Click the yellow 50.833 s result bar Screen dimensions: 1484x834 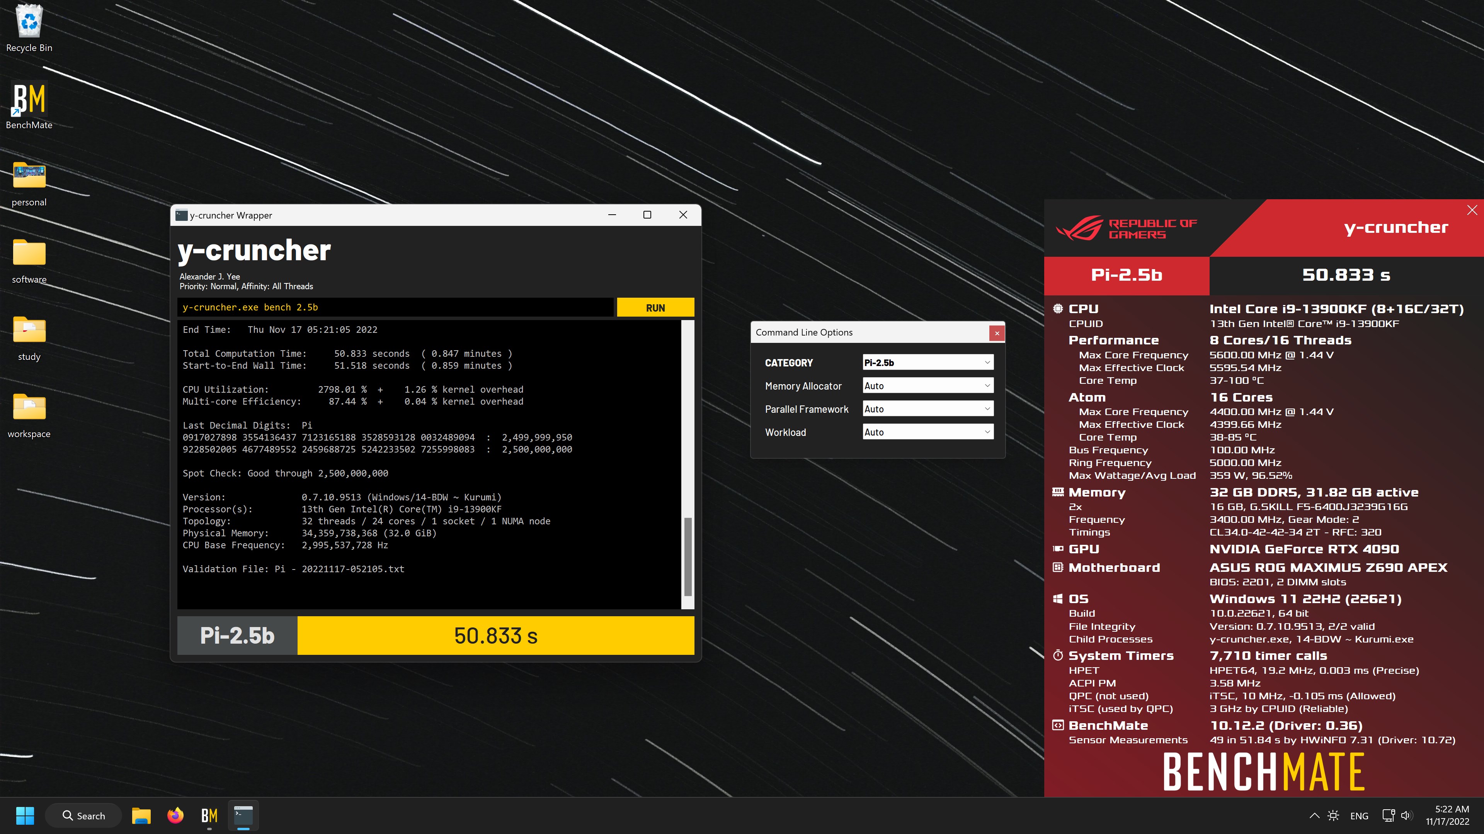point(495,636)
